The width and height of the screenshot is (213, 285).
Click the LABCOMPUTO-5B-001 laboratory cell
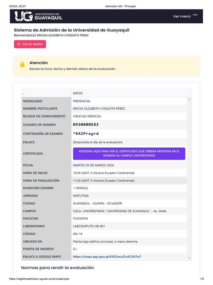pos(89,226)
